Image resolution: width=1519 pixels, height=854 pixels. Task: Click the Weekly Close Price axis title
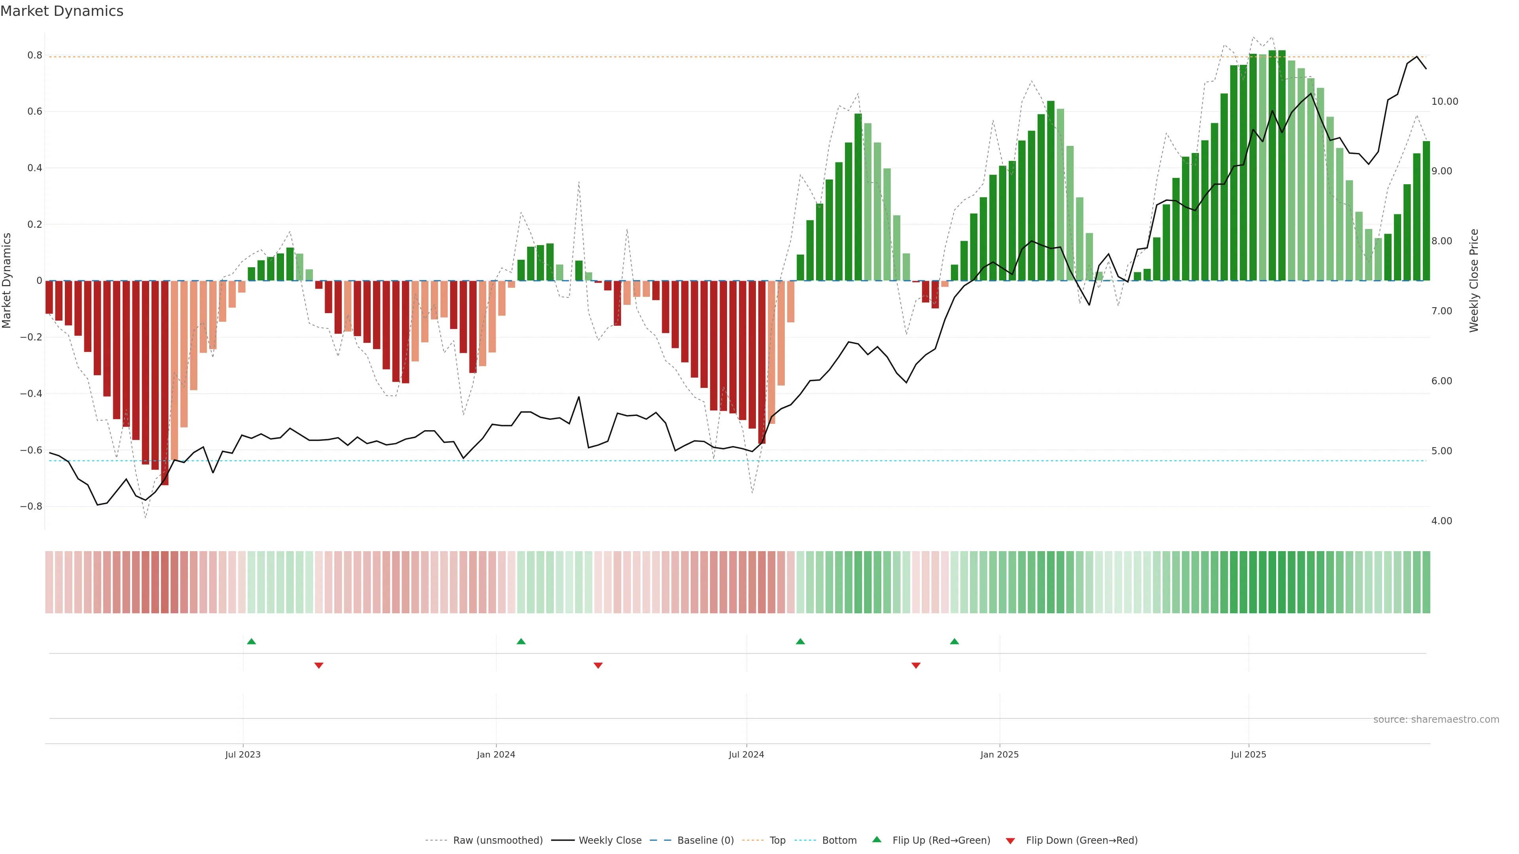click(x=1474, y=281)
